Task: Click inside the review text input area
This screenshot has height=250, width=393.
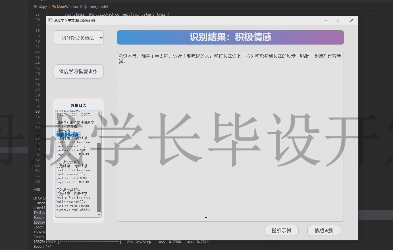Action: pos(230,136)
